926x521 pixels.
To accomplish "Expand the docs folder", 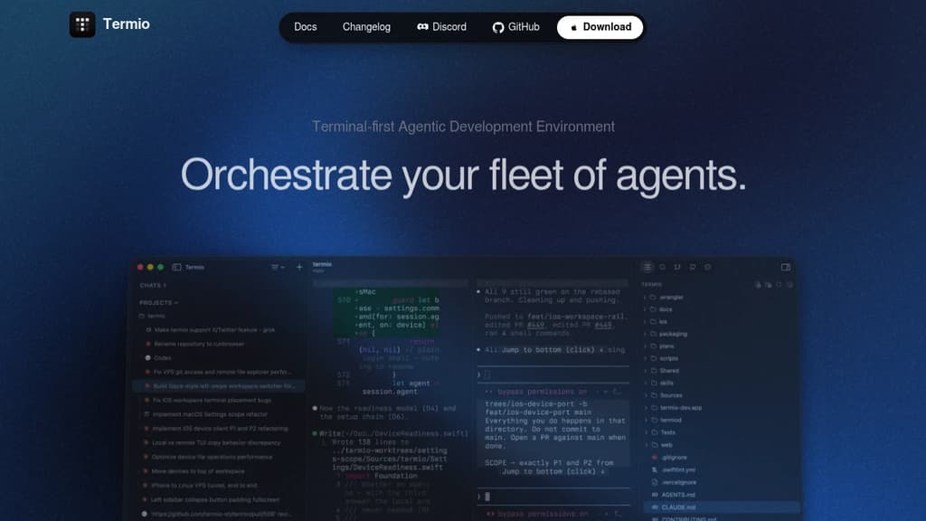I will point(658,309).
